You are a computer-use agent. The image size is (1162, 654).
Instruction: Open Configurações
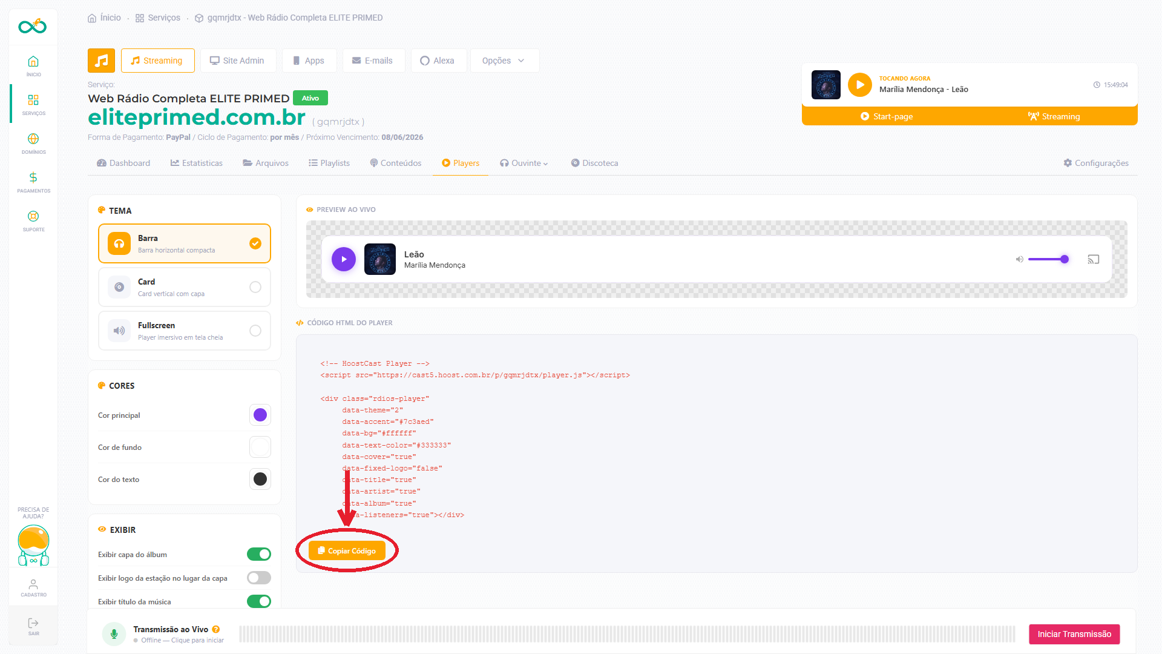[1096, 163]
